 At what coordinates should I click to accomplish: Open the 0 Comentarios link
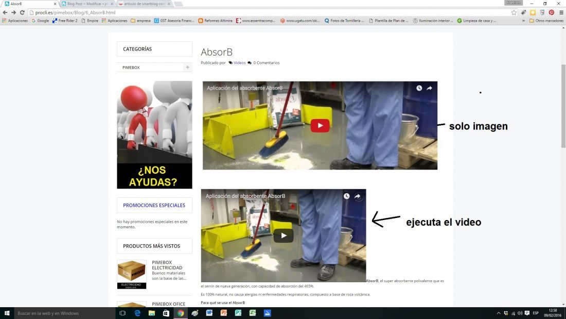tap(266, 62)
